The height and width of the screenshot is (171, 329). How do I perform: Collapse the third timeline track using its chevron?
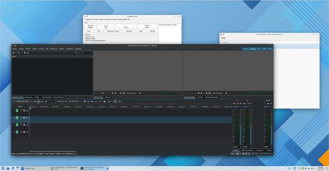[14, 125]
